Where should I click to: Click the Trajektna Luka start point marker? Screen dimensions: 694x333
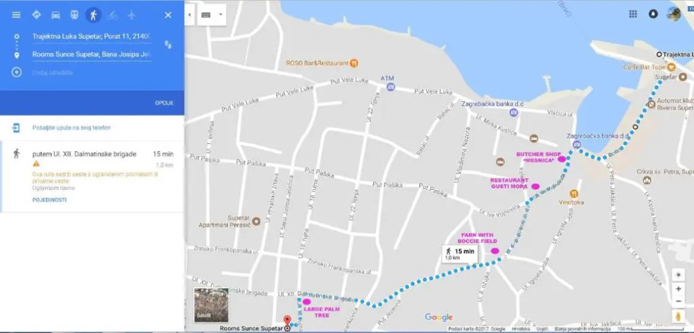click(659, 54)
